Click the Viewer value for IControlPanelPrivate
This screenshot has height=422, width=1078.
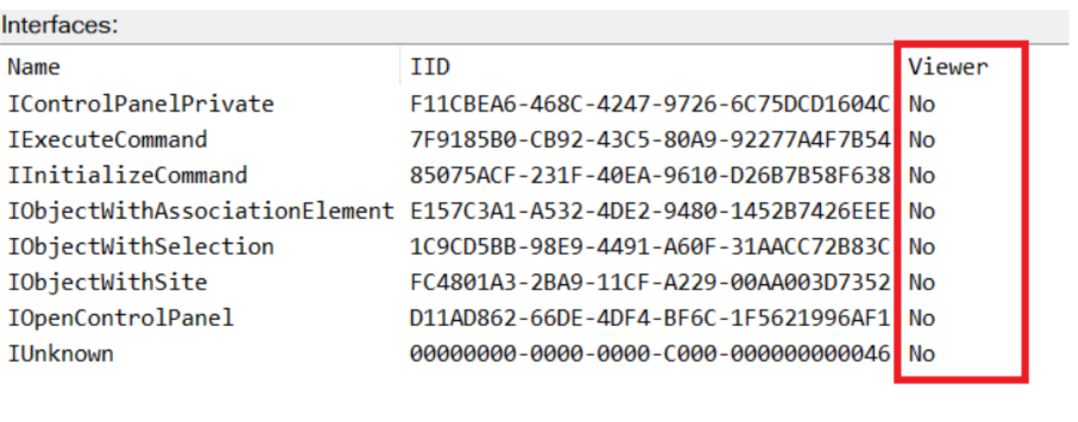point(921,104)
